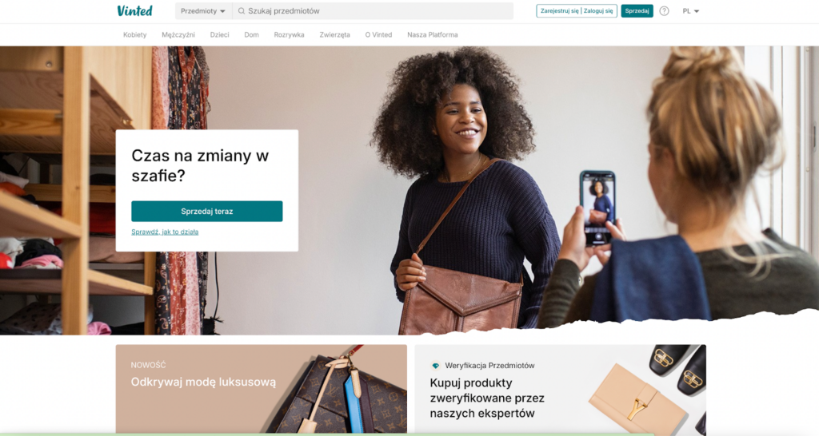The width and height of the screenshot is (819, 436).
Task: Open the Zwierzęta category
Action: [x=335, y=35]
